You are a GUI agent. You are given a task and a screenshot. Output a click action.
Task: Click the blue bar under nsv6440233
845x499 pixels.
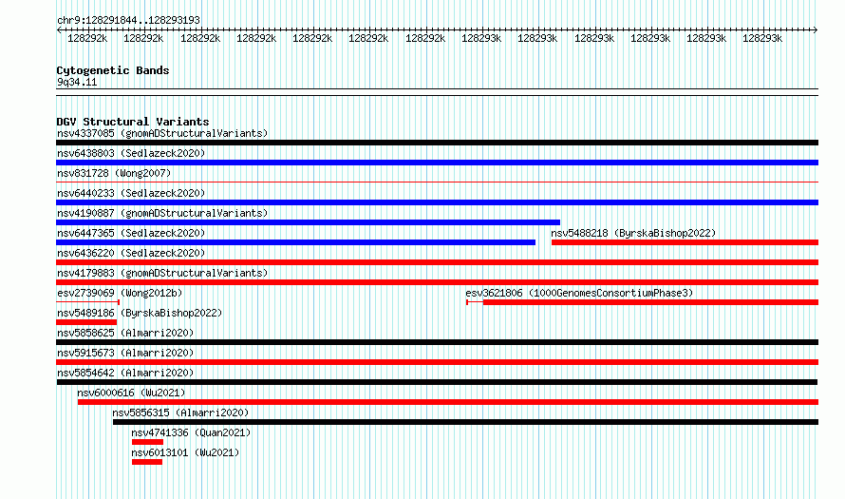(437, 202)
